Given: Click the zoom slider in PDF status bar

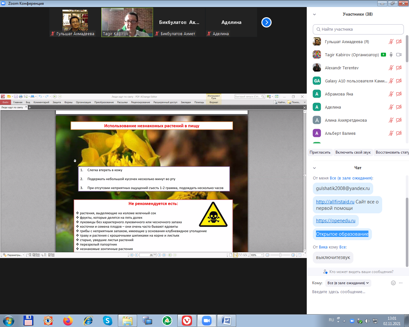Looking at the screenshot, I should pyautogui.click(x=280, y=255).
